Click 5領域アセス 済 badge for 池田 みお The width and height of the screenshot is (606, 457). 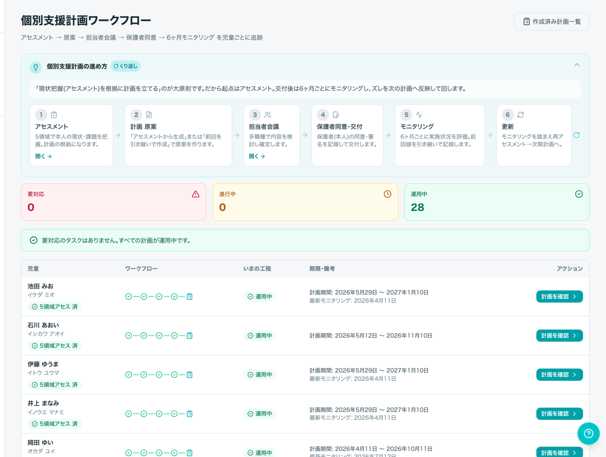click(x=54, y=307)
